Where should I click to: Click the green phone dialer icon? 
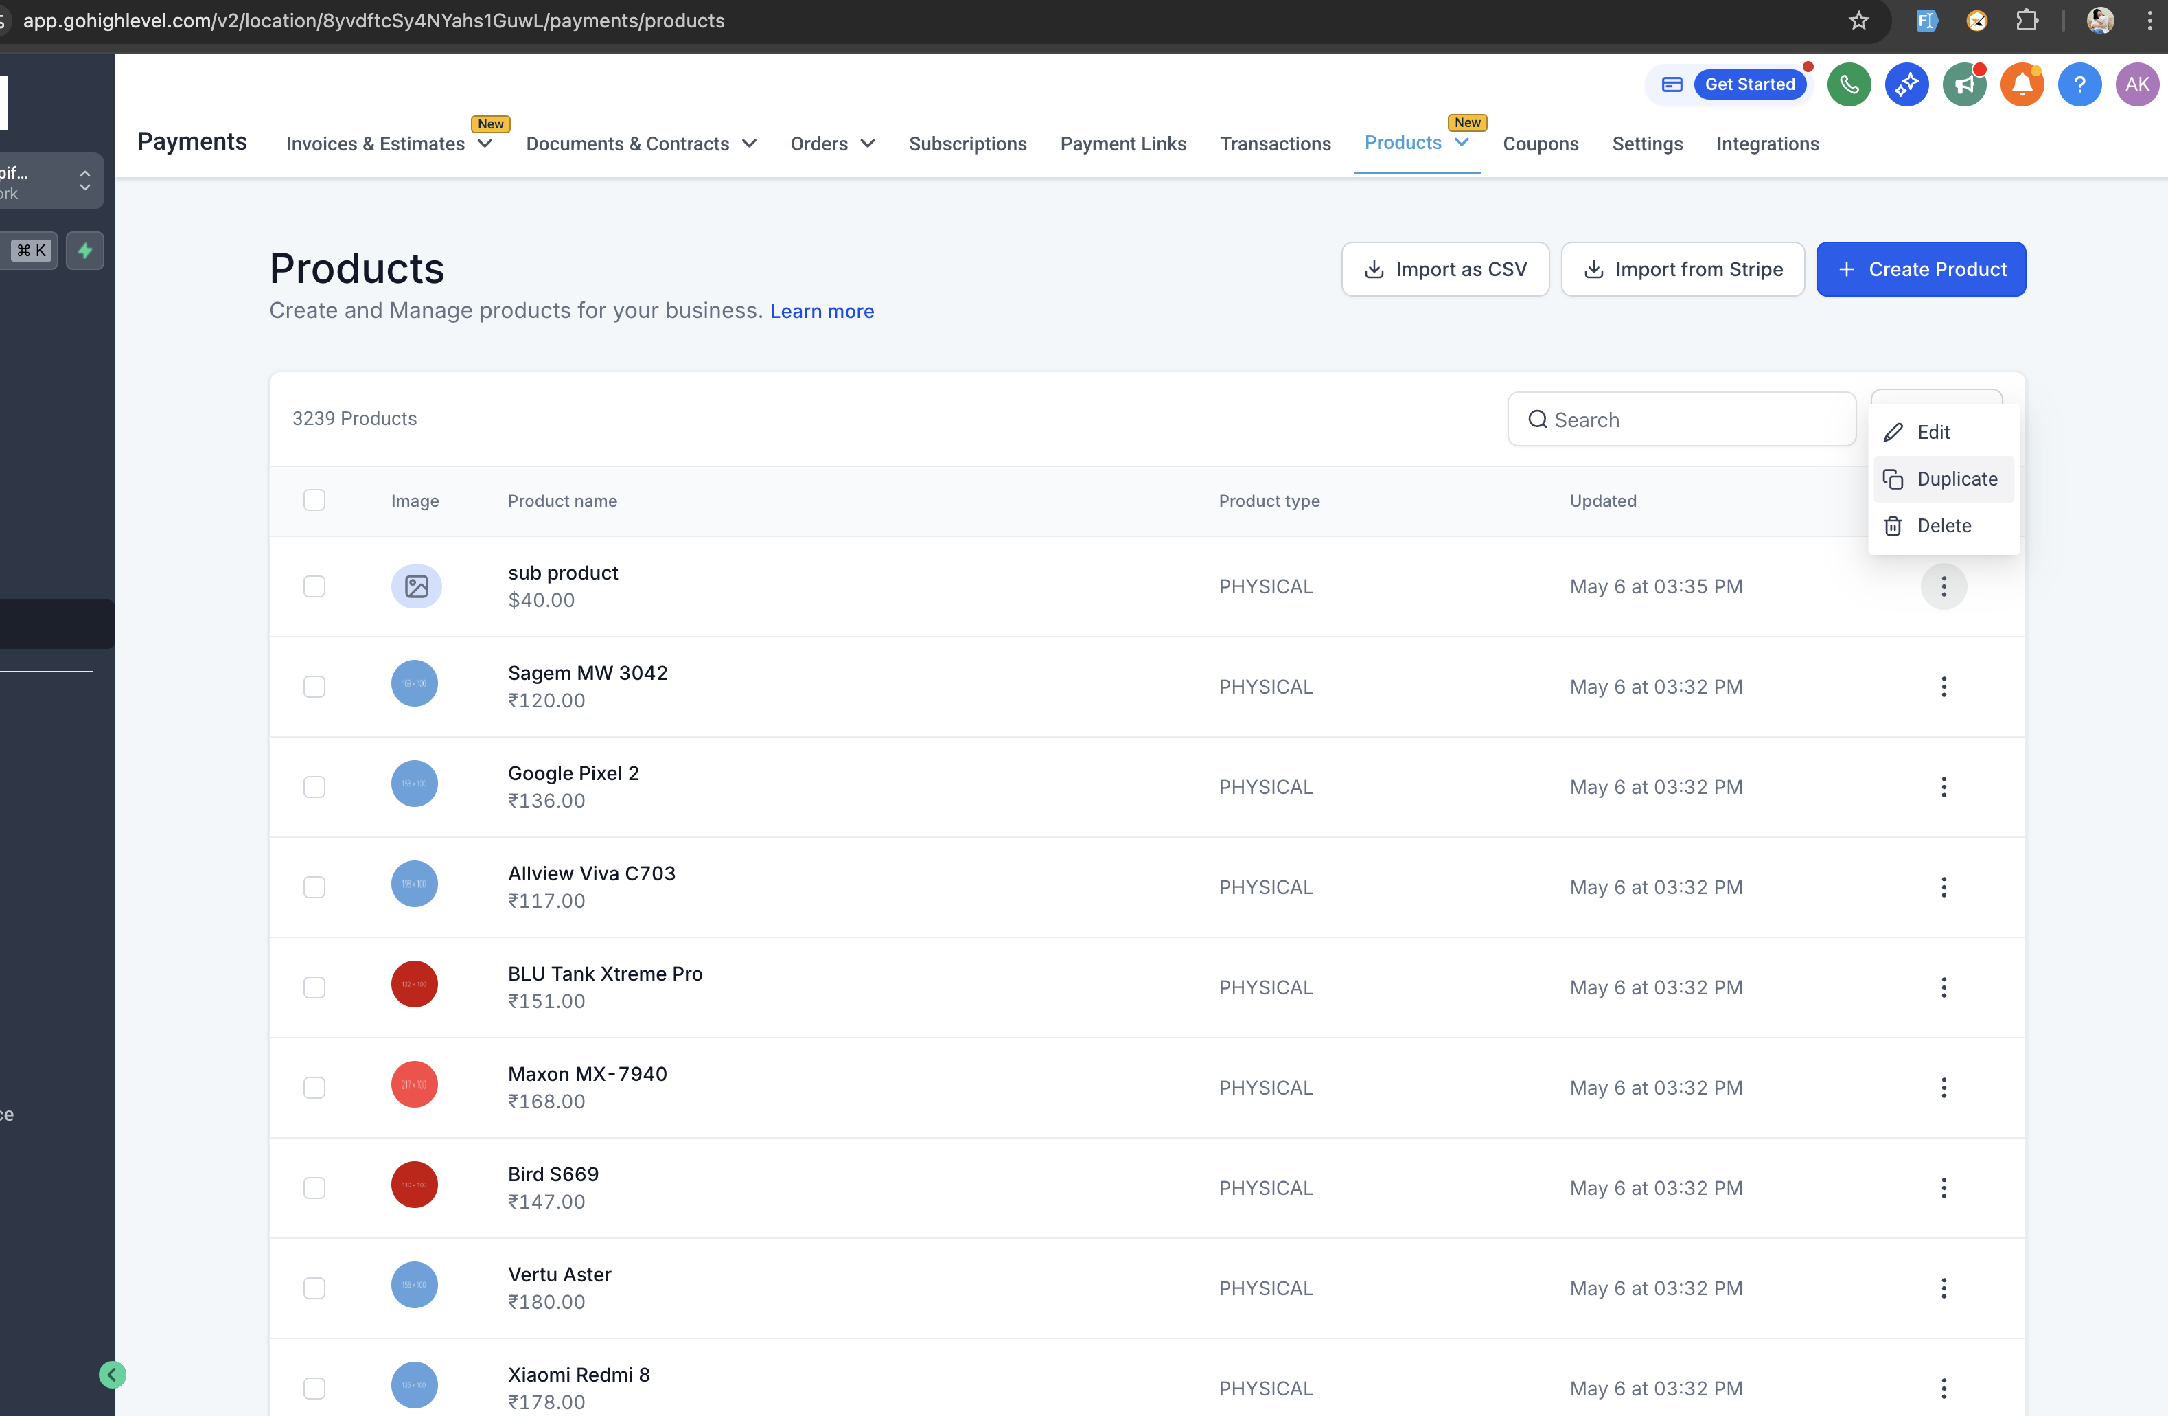pyautogui.click(x=1848, y=84)
